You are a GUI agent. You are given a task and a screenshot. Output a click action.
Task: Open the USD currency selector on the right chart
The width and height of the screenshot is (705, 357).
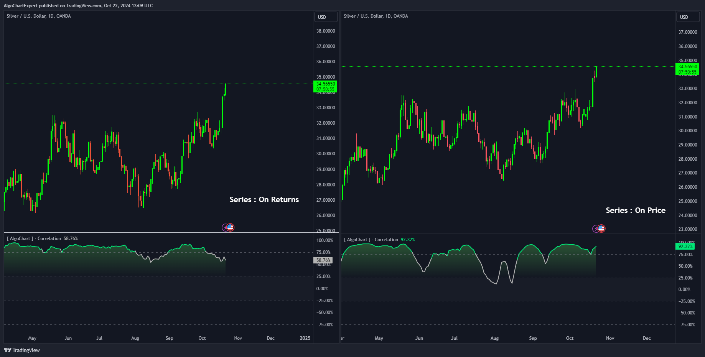point(688,17)
